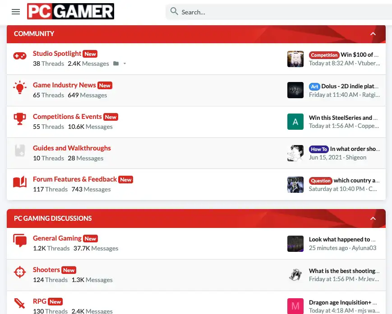This screenshot has width=392, height=314.
Task: Open the 'Look what happened to...' thread
Action: [x=342, y=239]
